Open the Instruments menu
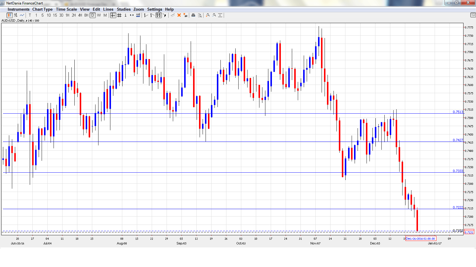Image resolution: width=476 pixels, height=267 pixels. pyautogui.click(x=18, y=9)
